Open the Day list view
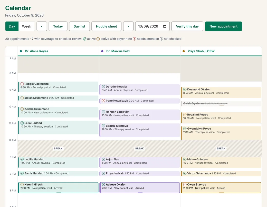This screenshot has height=207, width=267. click(x=79, y=26)
